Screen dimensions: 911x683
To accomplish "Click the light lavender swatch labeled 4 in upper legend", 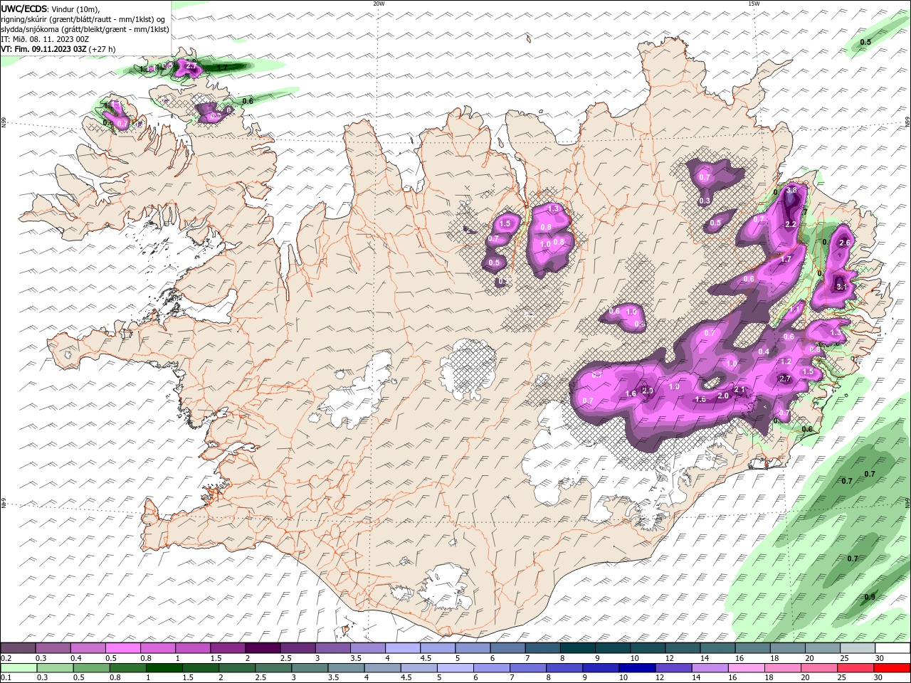I will point(402,648).
